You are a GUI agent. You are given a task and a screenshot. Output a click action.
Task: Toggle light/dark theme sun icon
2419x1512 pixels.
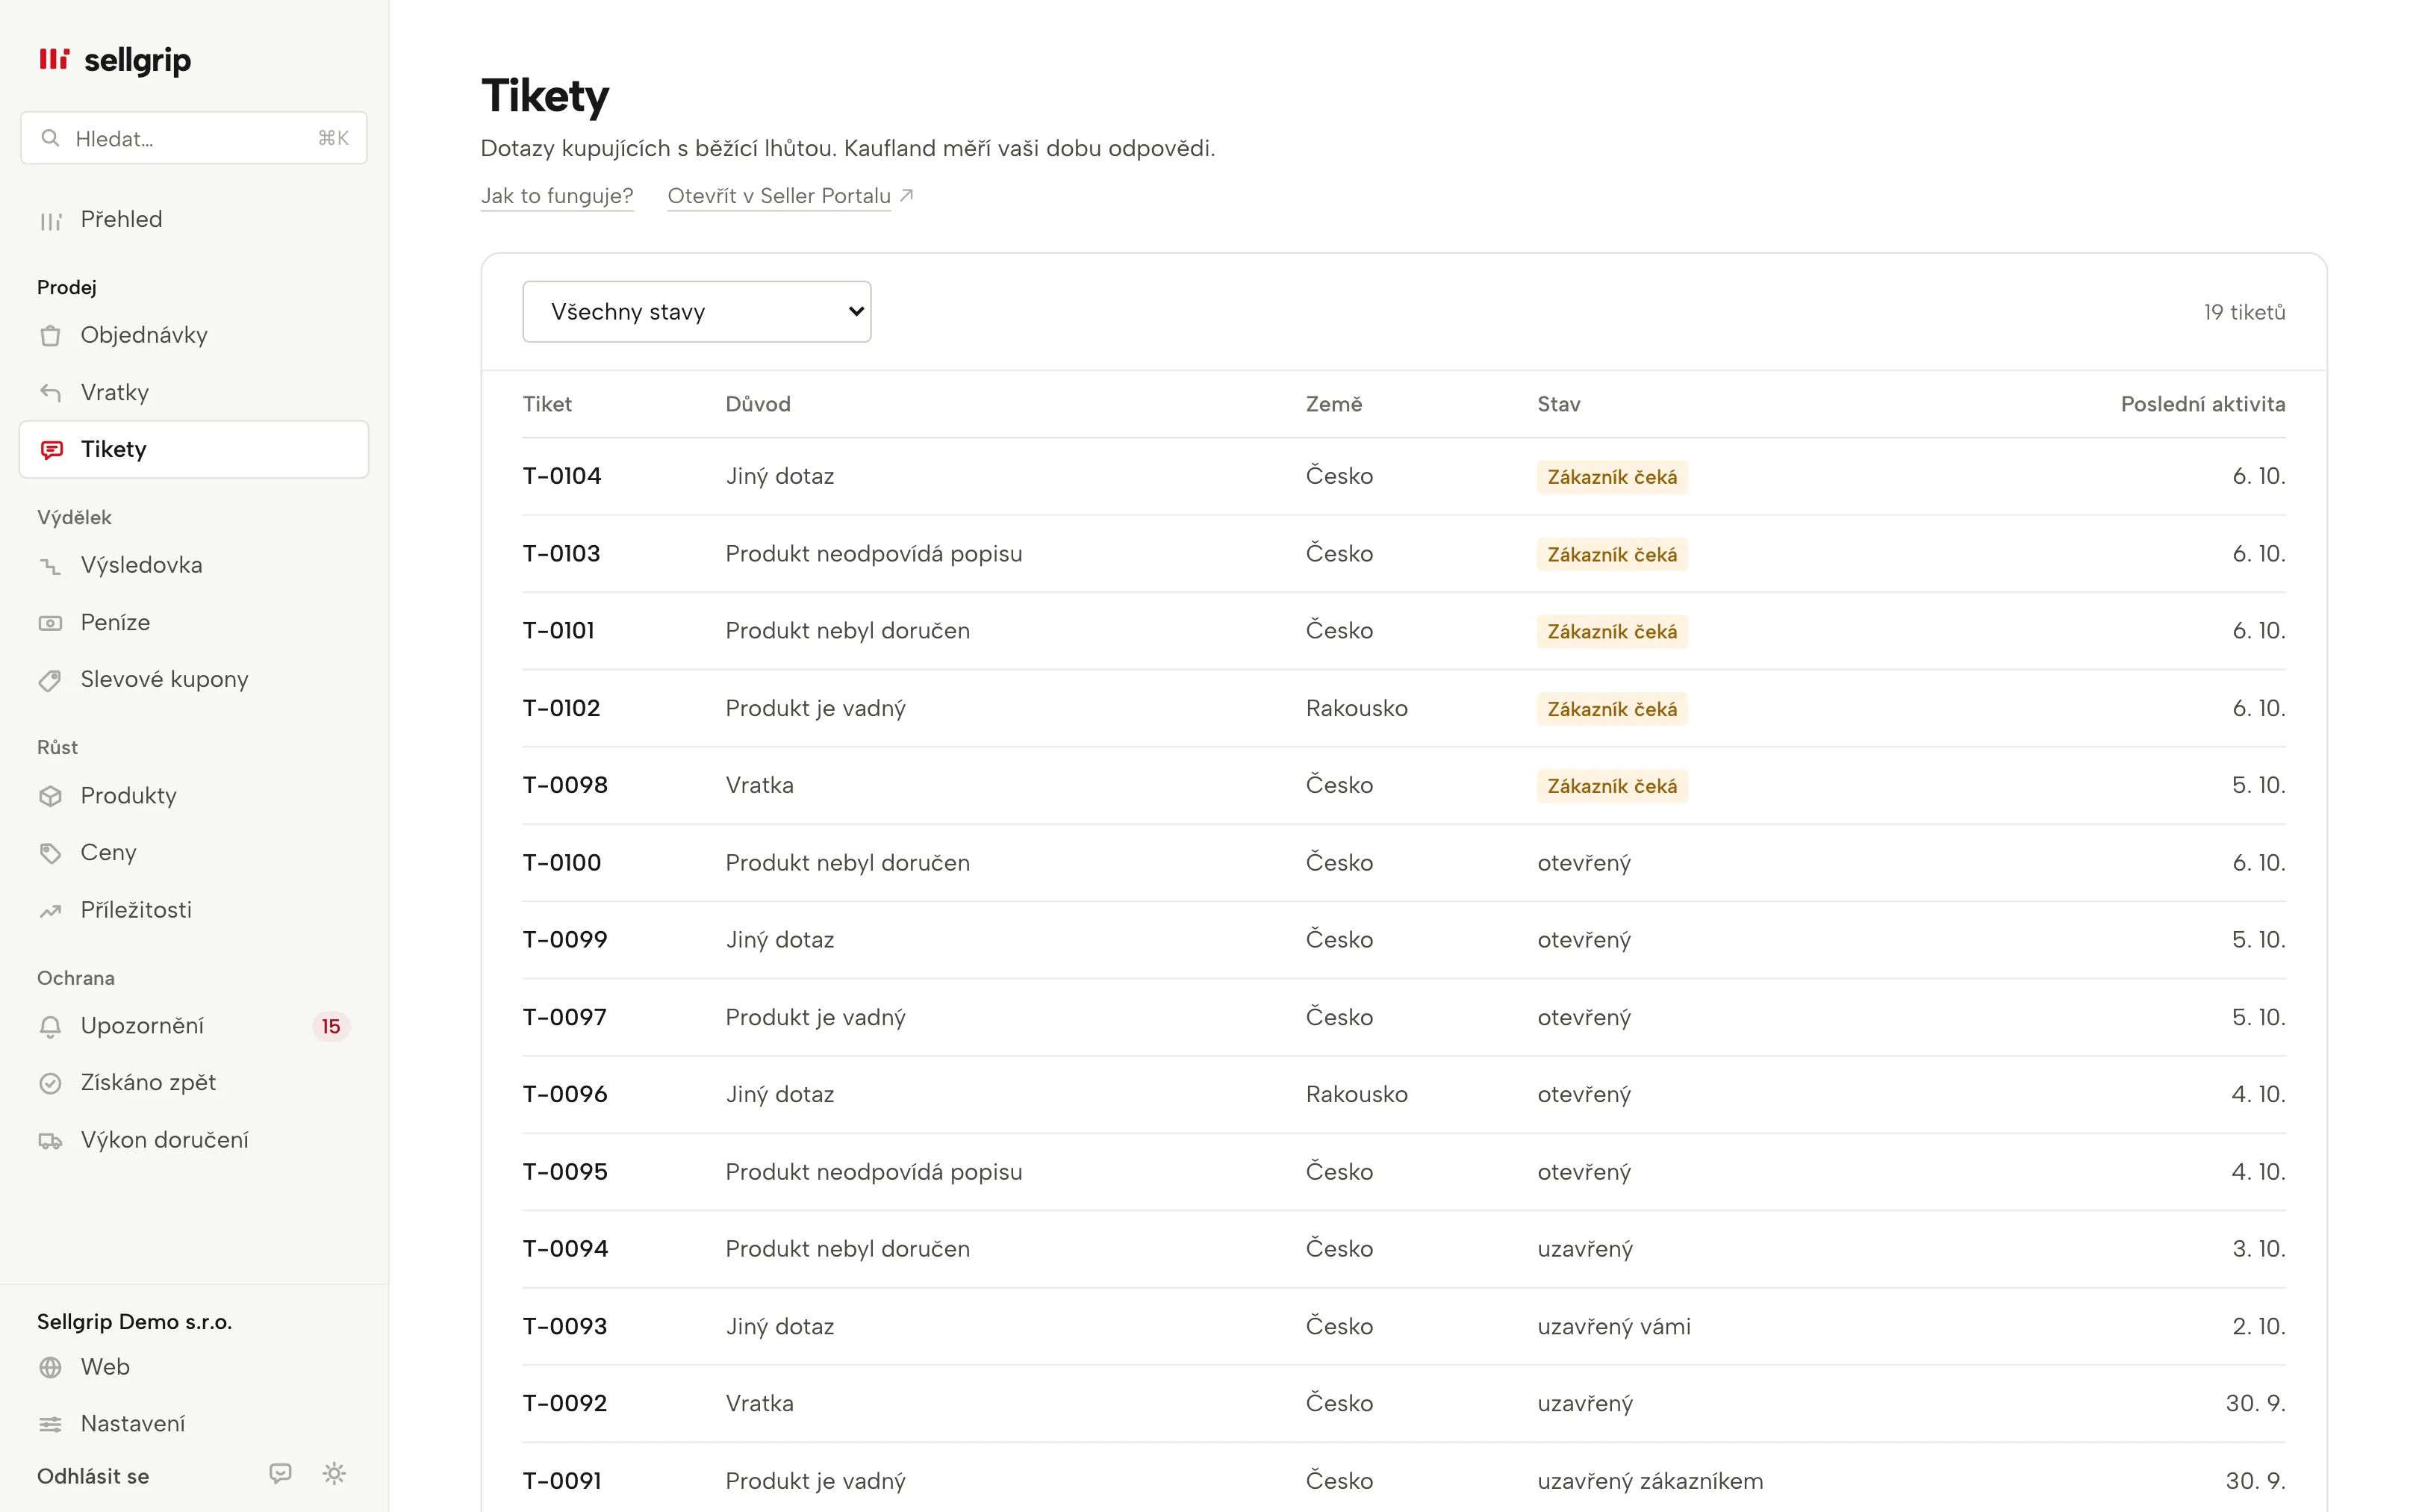(x=334, y=1473)
